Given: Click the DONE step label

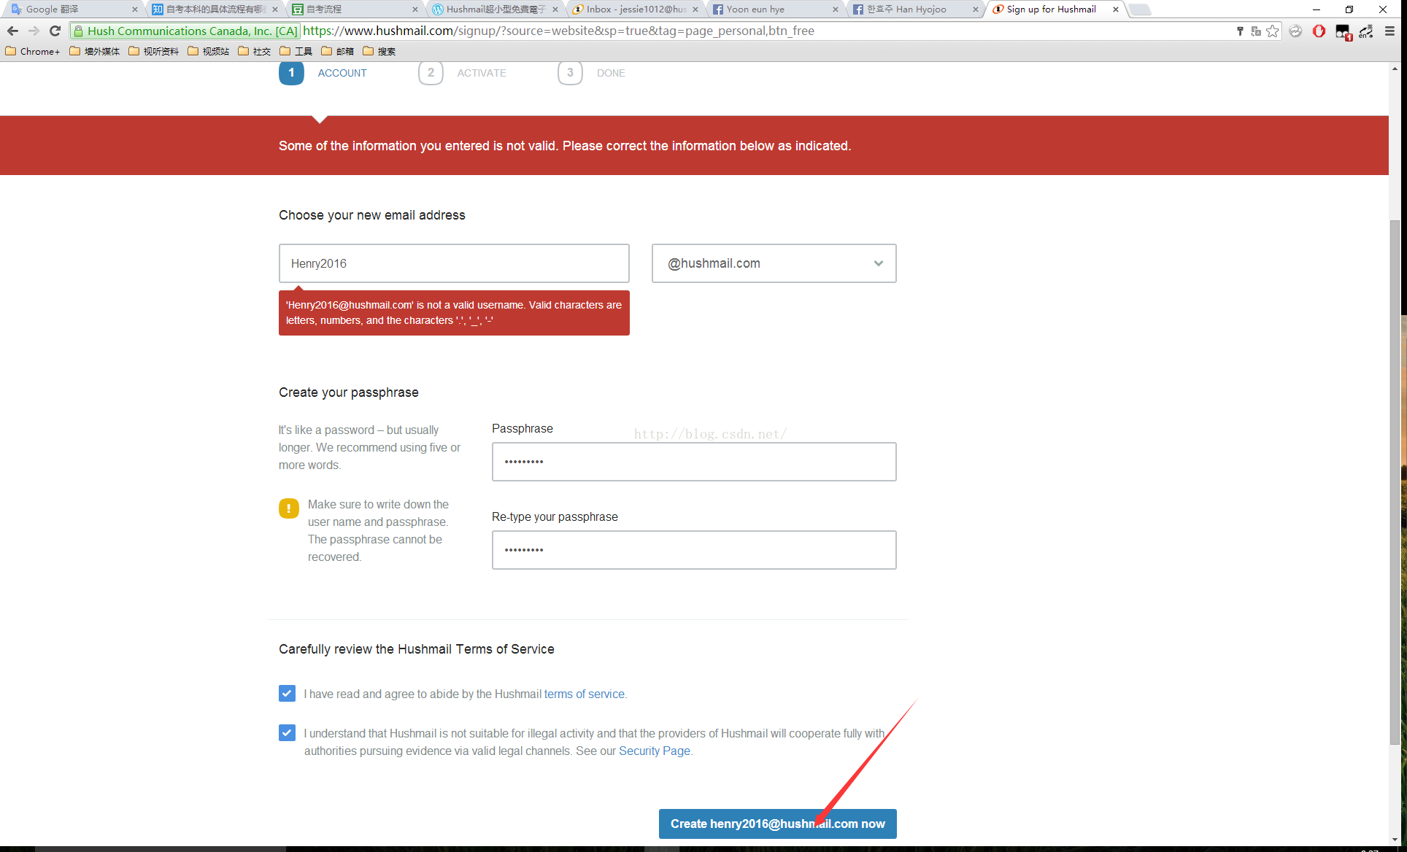Looking at the screenshot, I should point(611,73).
